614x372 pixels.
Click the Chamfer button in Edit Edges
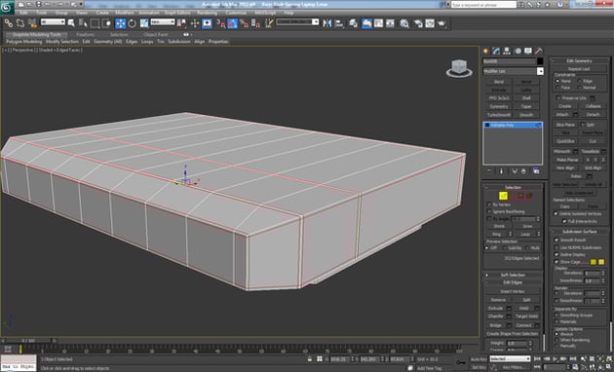[x=496, y=316]
